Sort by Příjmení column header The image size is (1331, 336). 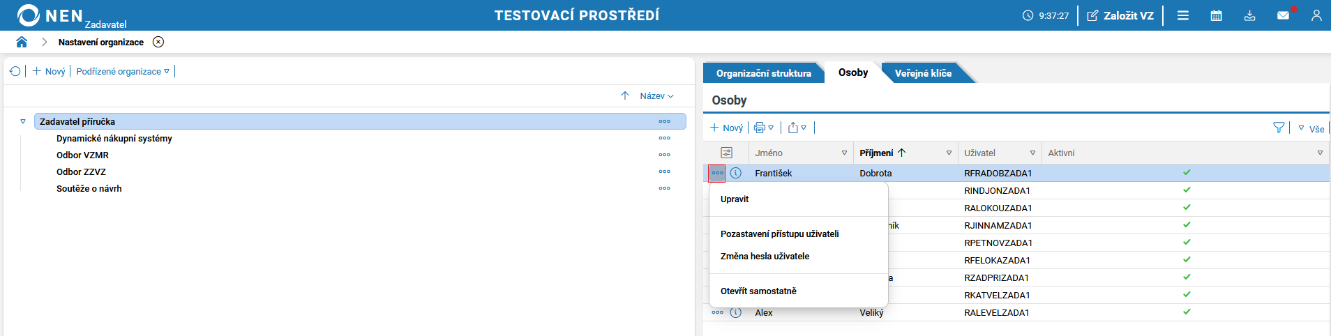882,153
